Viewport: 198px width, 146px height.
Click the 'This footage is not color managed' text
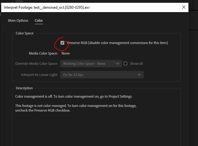76,106
